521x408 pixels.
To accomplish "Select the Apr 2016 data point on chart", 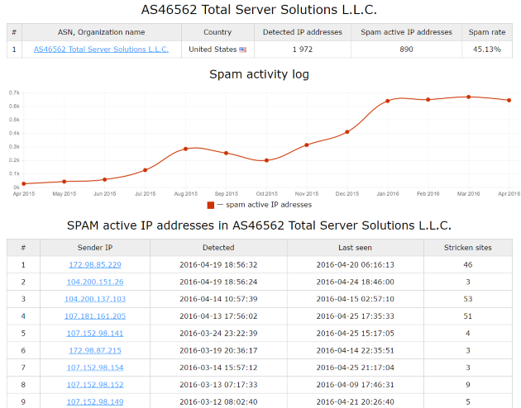I will (x=509, y=100).
